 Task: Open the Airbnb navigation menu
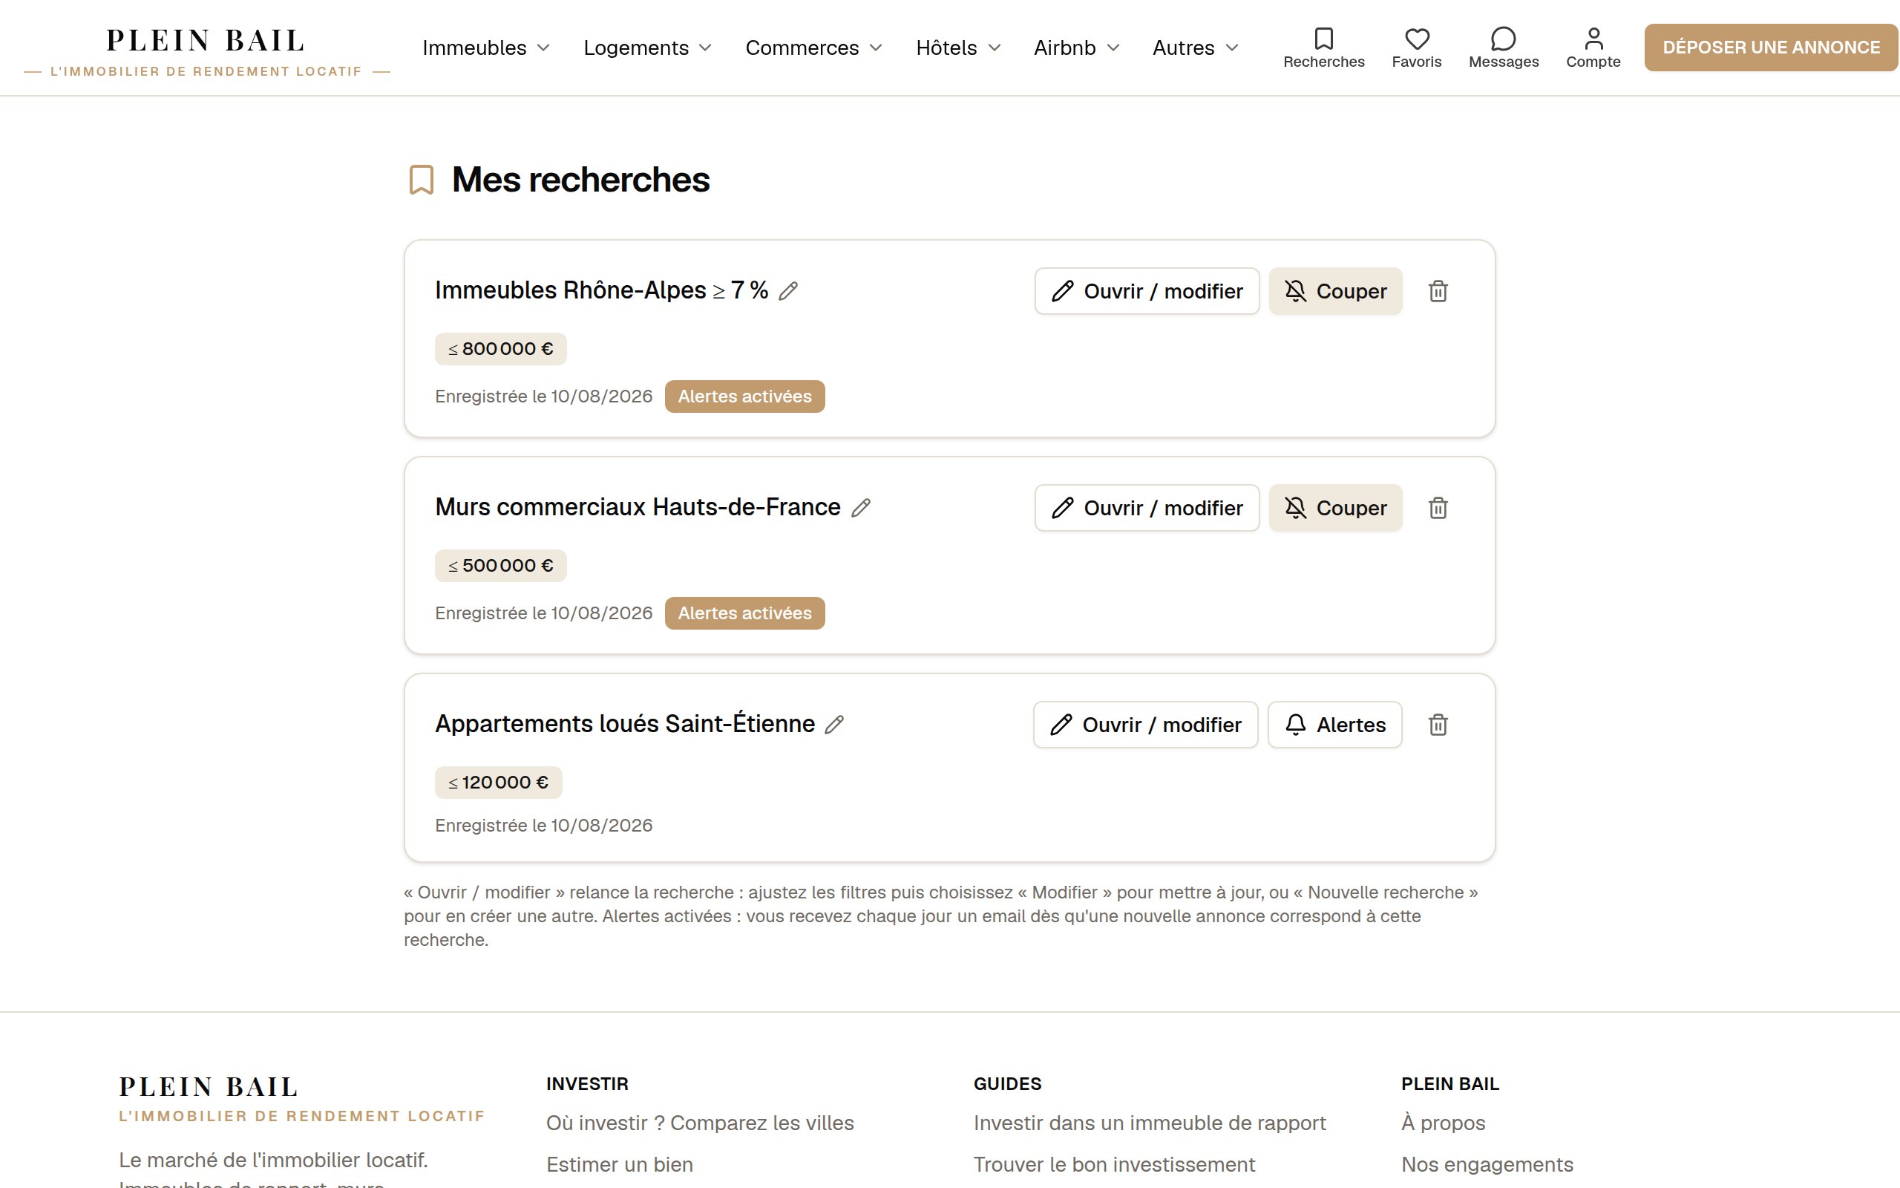(x=1076, y=48)
